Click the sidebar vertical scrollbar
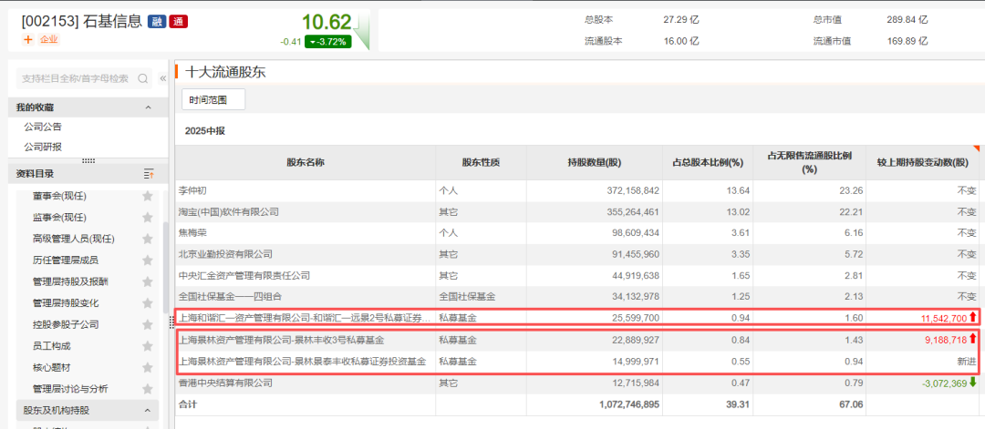Viewport: 985px width, 429px height. coord(165,273)
